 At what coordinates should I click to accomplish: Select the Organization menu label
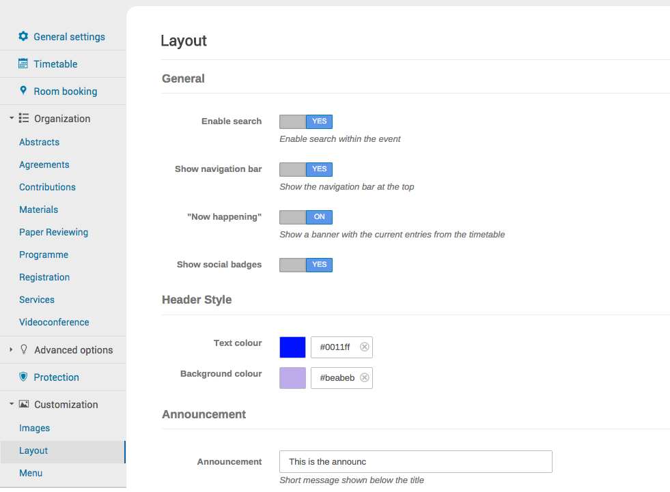pyautogui.click(x=62, y=119)
